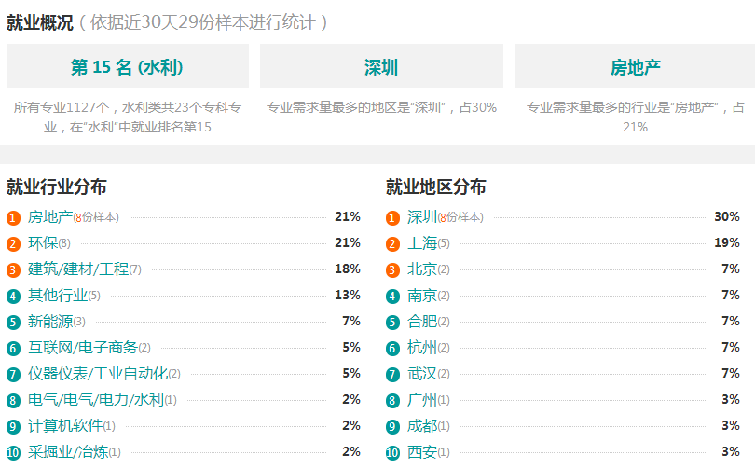755x469 pixels.
Task: Click rank badge 1 beside 深圳 region
Action: [x=393, y=218]
